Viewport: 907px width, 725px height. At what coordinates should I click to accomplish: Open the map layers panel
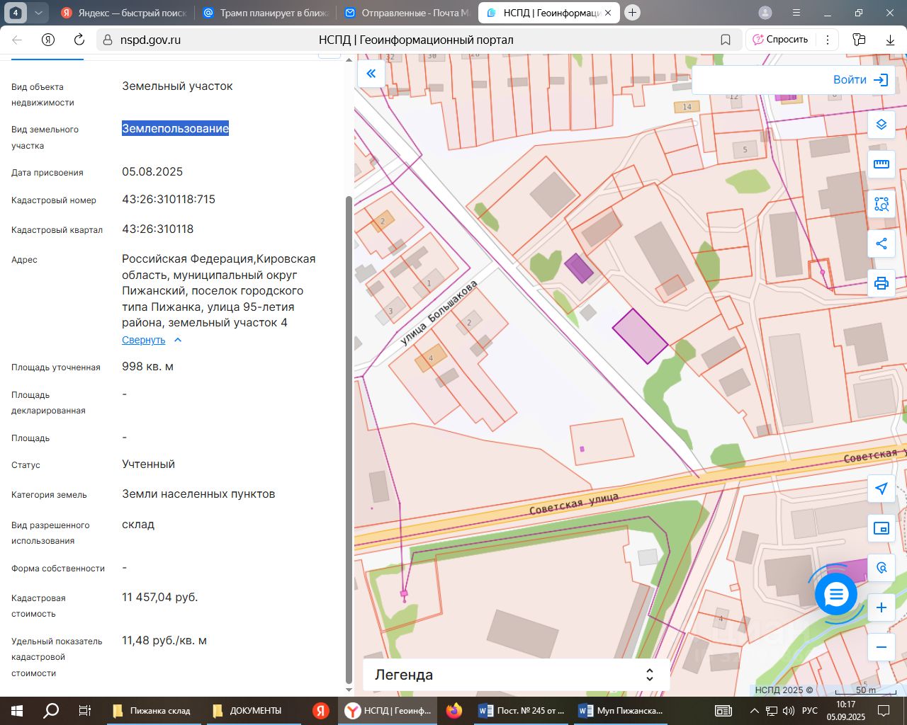coord(881,125)
